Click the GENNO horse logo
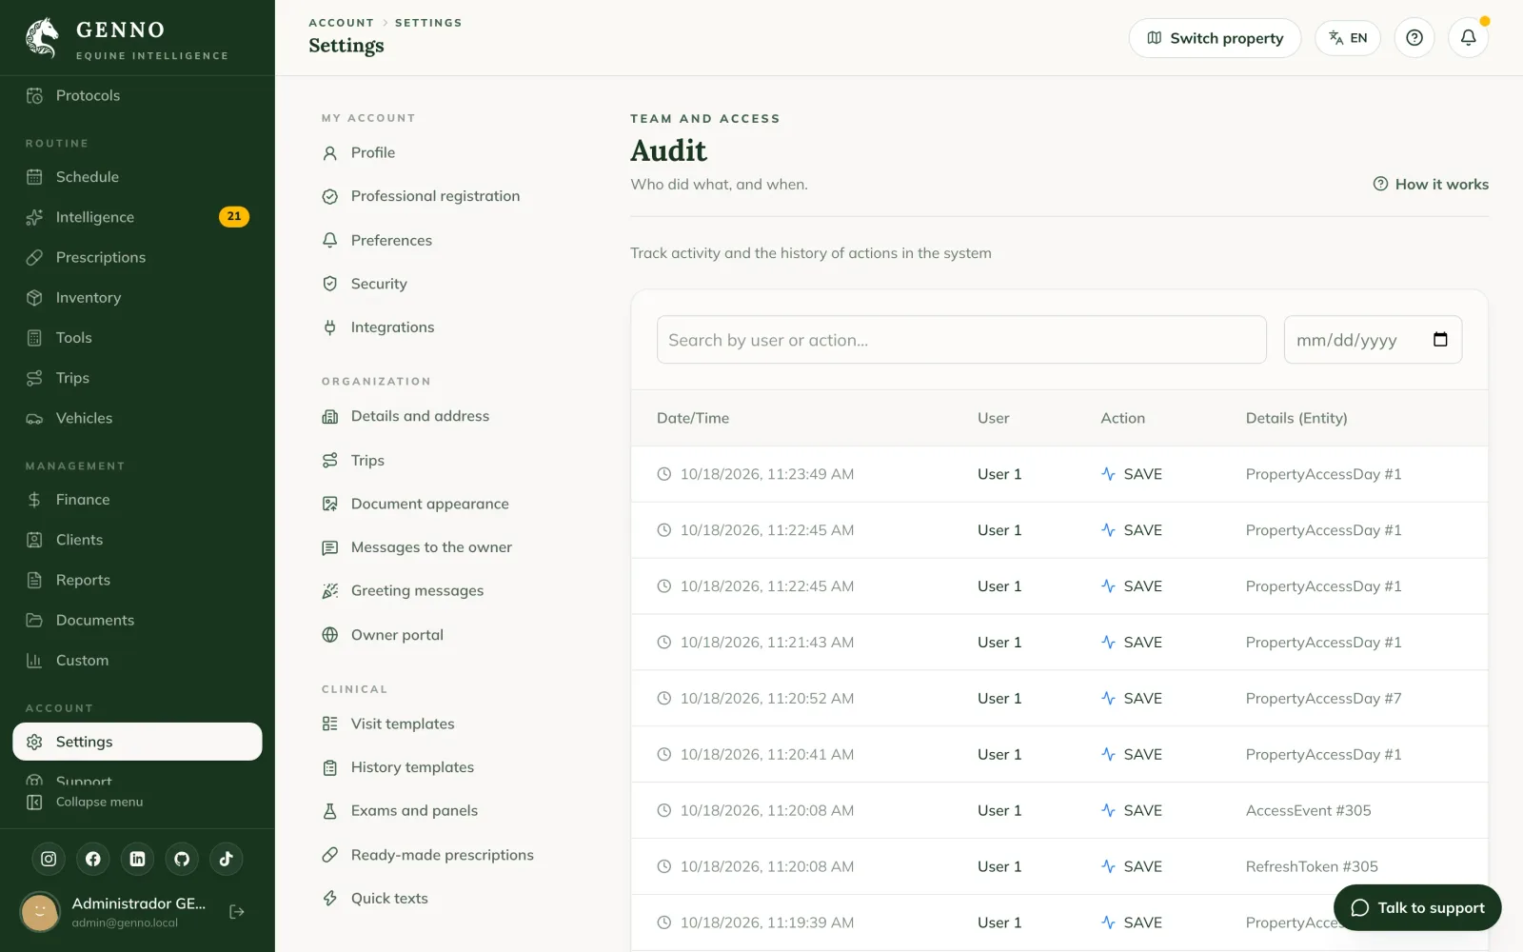 42,38
